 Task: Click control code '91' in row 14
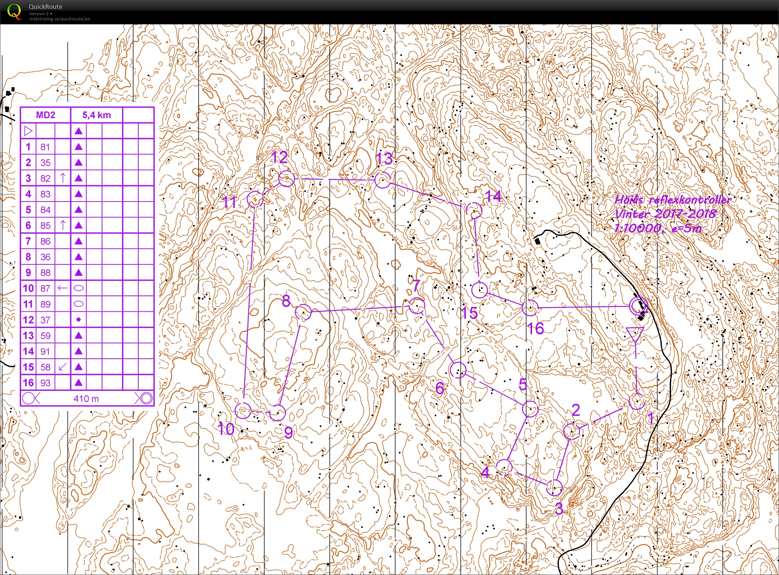(45, 351)
